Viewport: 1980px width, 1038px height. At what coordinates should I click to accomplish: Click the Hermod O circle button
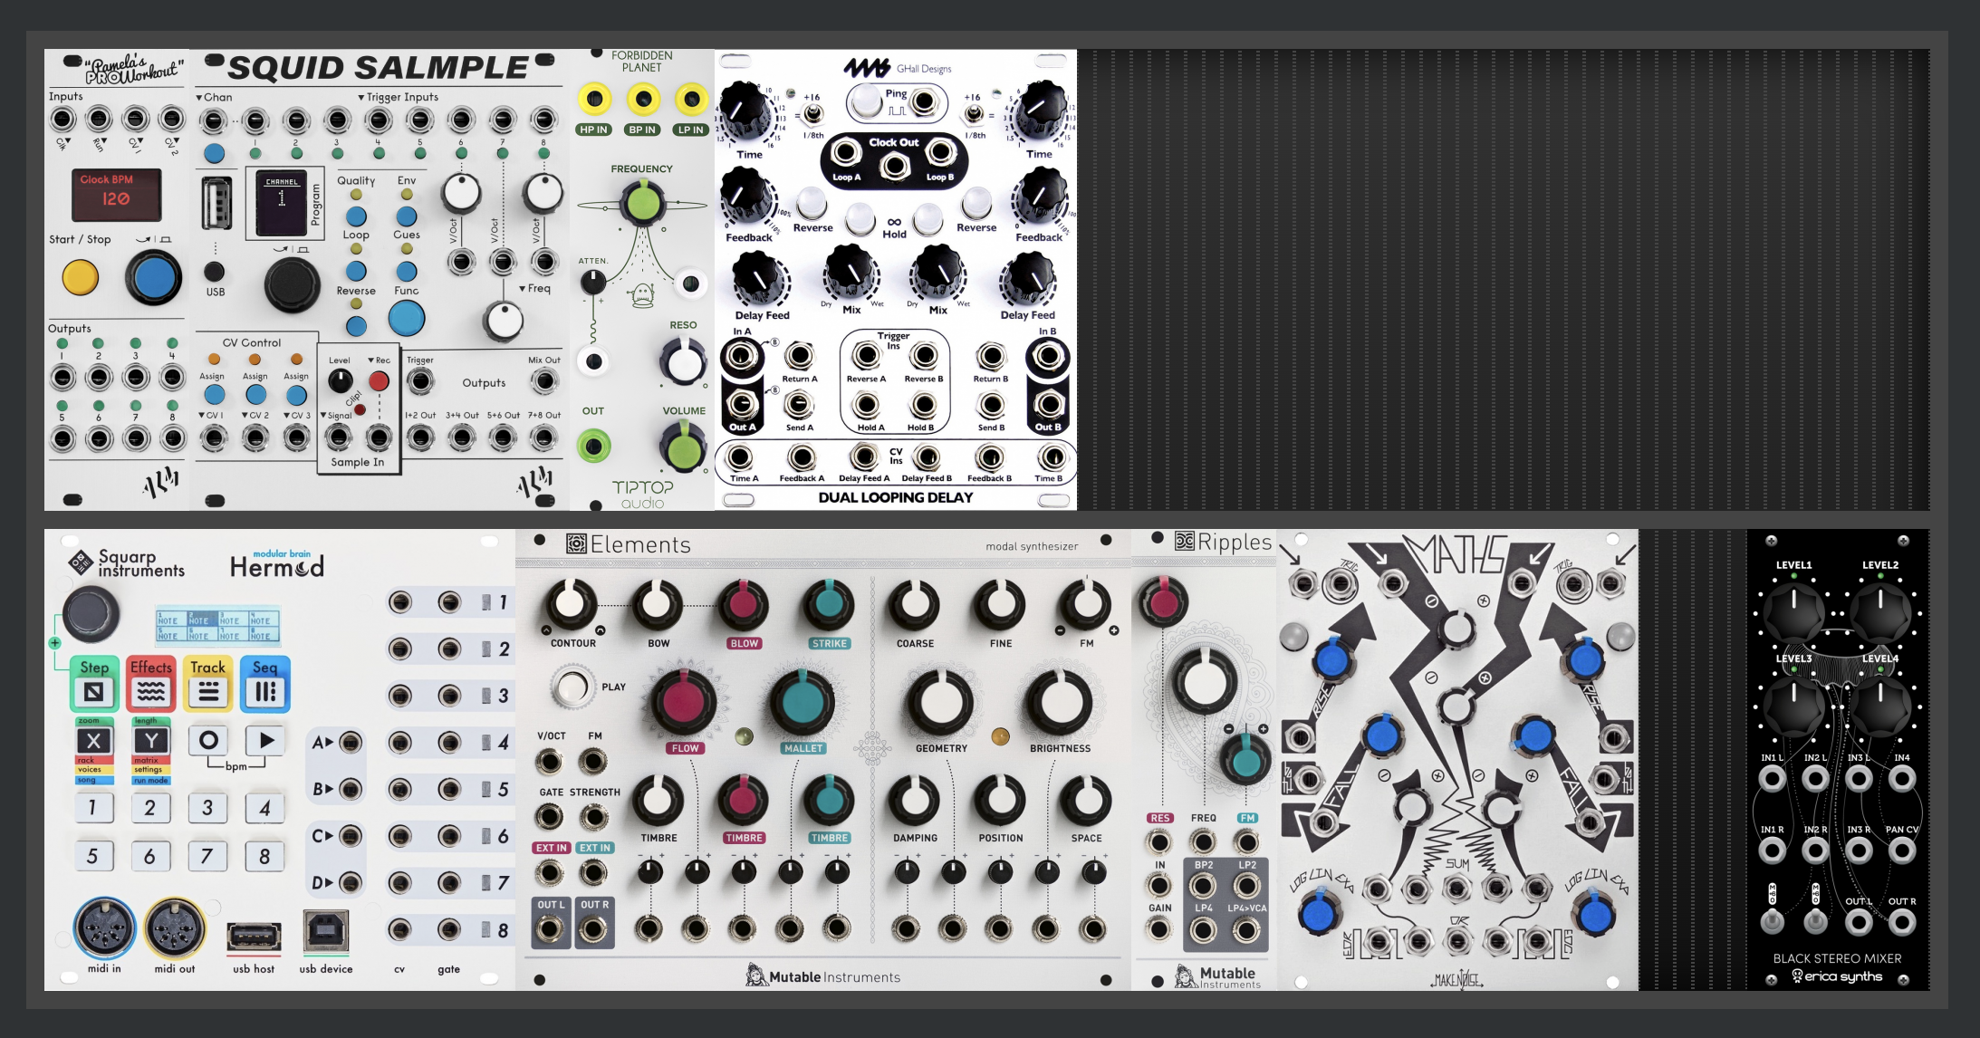tap(208, 741)
